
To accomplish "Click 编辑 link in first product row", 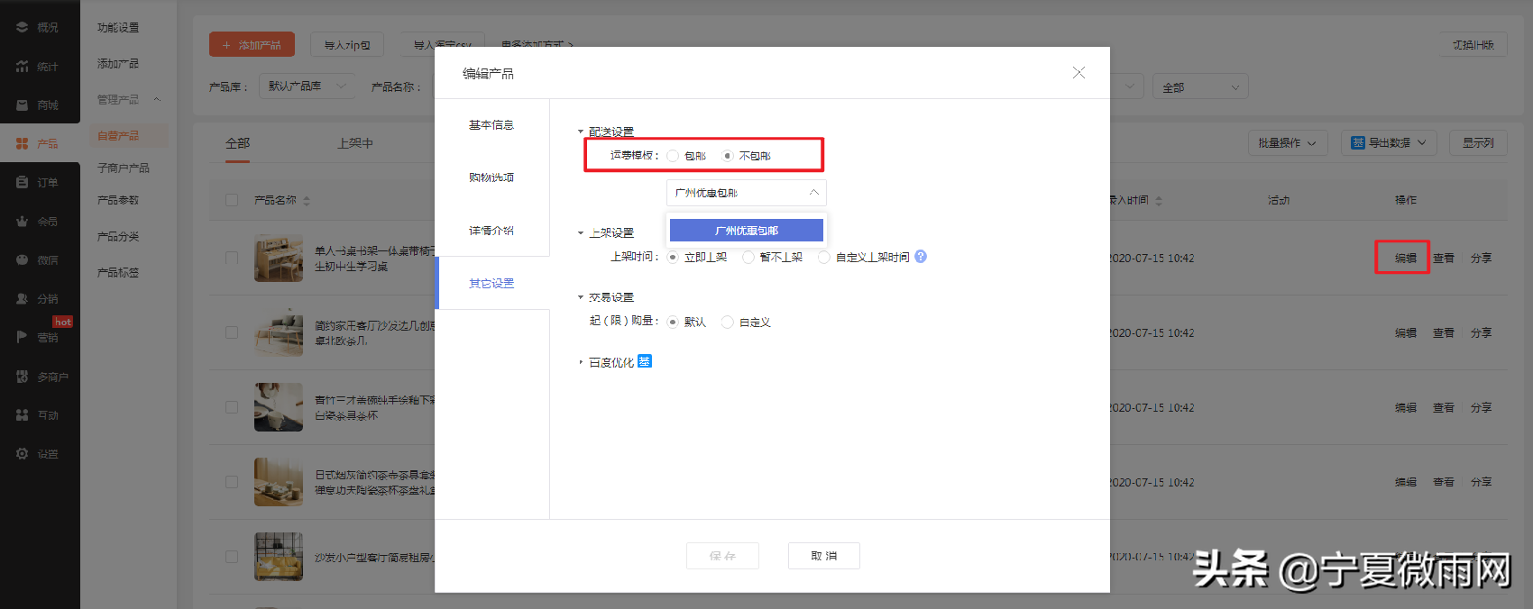I will click(x=1405, y=259).
